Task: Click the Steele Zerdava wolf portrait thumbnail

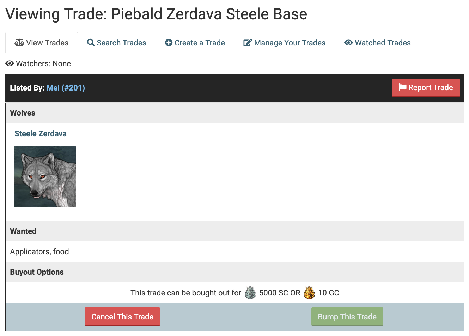Action: click(x=45, y=177)
